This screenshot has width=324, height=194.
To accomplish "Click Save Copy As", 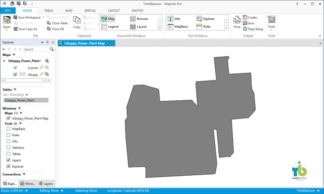I will click(25, 29).
